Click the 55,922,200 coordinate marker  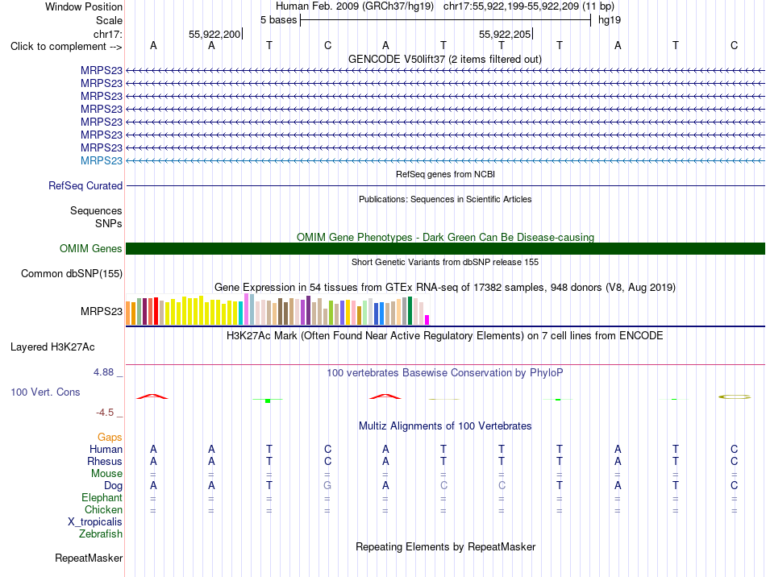tap(215, 34)
